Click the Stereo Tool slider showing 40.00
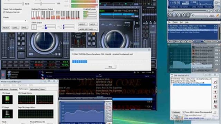 (x=13, y=4)
